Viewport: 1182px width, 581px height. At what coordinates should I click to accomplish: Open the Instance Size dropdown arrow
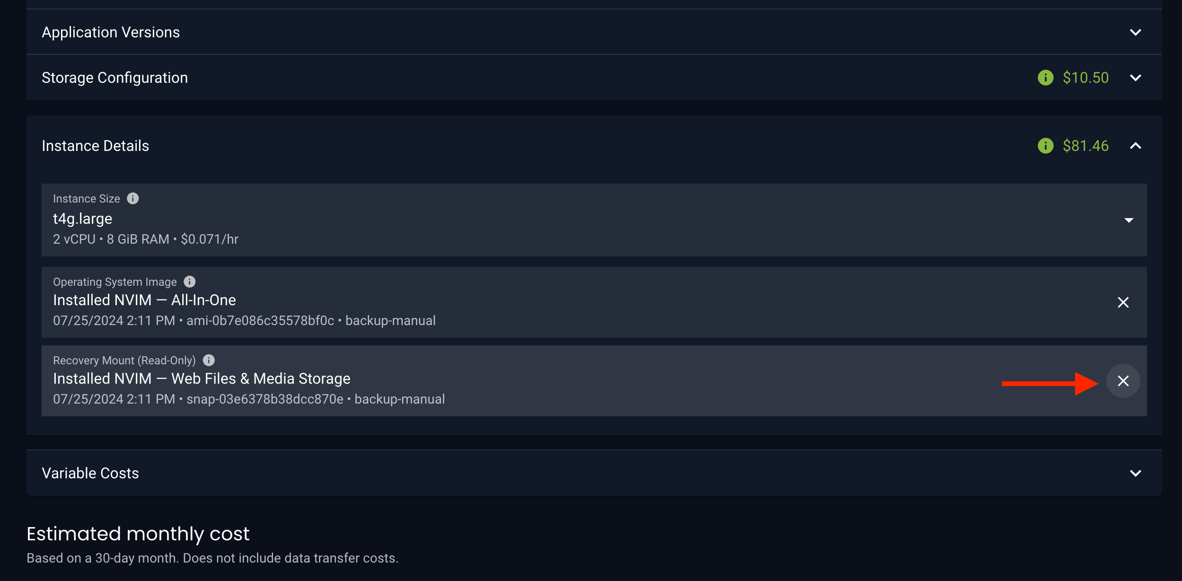pyautogui.click(x=1129, y=220)
